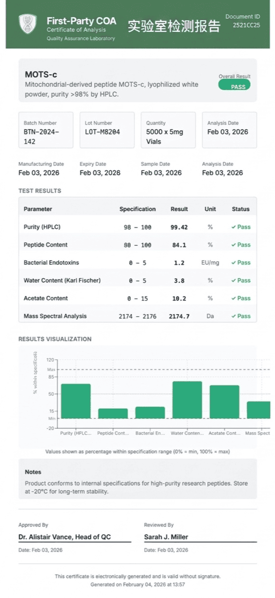275x598 pixels.
Task: Click the Specification column header
Action: [138, 209]
